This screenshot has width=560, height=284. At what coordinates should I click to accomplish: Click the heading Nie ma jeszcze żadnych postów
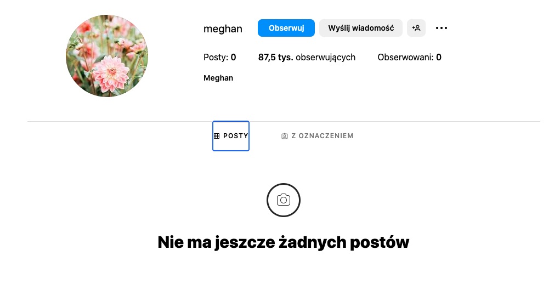pyautogui.click(x=283, y=242)
